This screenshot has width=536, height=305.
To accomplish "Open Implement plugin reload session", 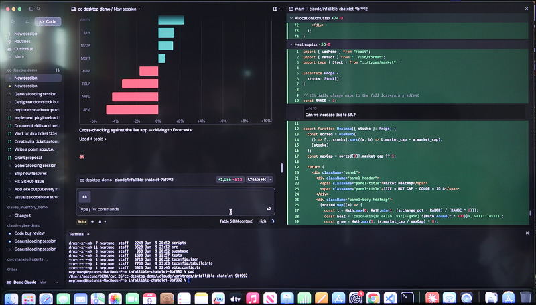I will (x=33, y=117).
